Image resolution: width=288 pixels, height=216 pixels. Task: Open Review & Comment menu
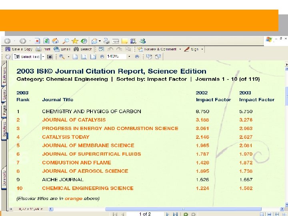click(x=160, y=49)
